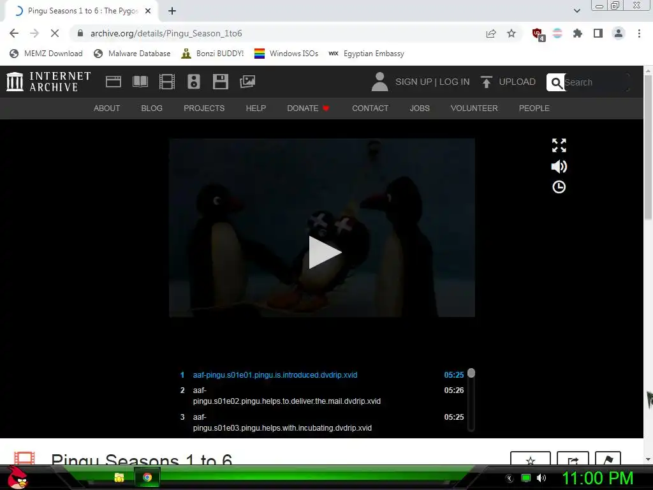Open the Angry Birds start button
This screenshot has width=653, height=490.
(x=17, y=477)
